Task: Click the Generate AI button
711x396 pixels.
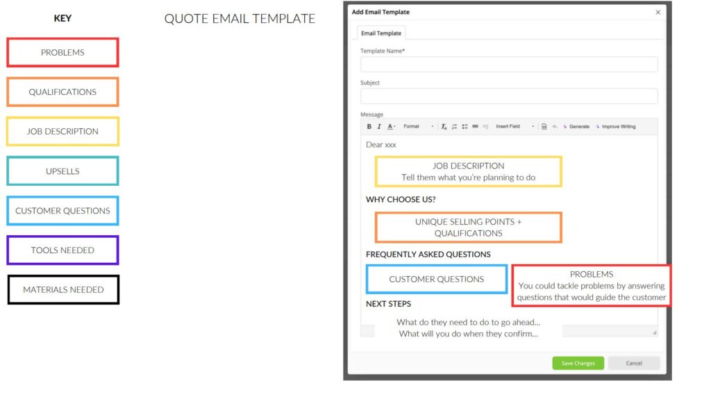Action: [576, 126]
